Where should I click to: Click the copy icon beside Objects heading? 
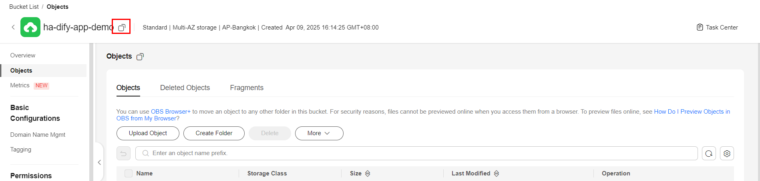click(140, 57)
